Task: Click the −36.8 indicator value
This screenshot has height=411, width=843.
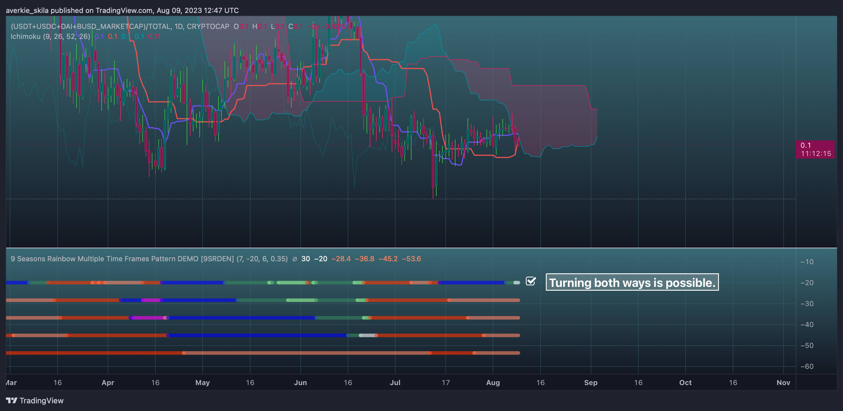Action: coord(364,259)
